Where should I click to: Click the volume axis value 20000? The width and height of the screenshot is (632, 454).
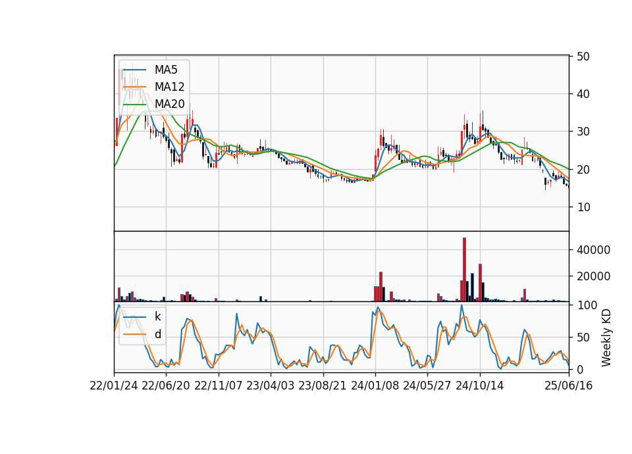pyautogui.click(x=593, y=276)
